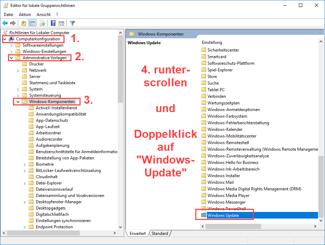
Task: Select Server in the tree
Action: [x=35, y=76]
